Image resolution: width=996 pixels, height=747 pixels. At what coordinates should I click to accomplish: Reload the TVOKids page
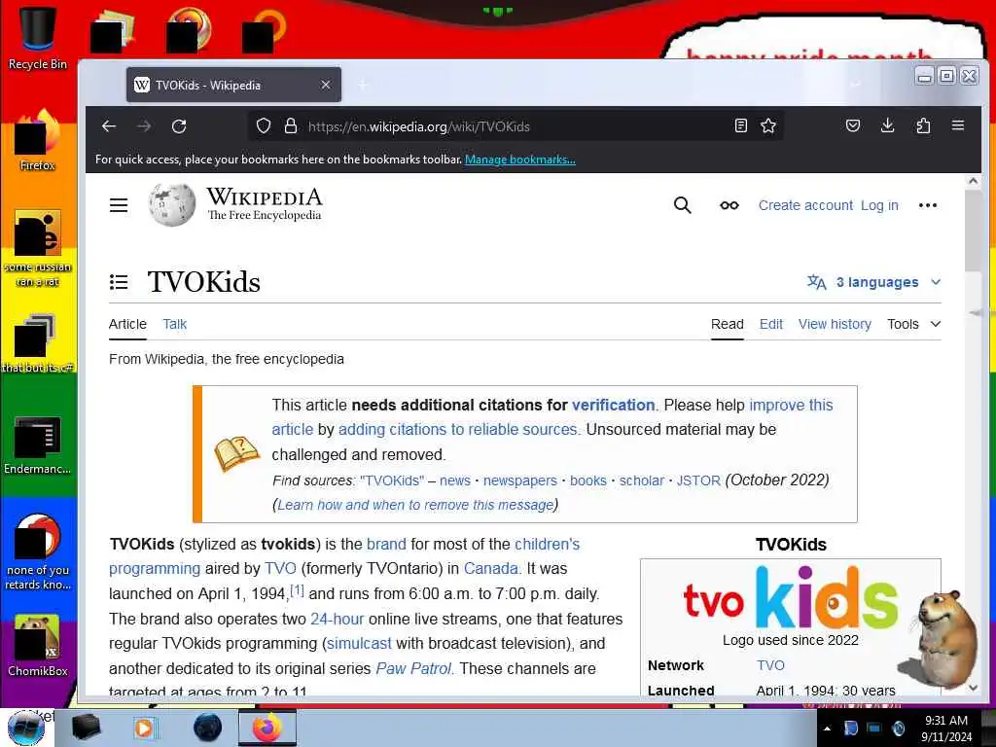tap(179, 126)
